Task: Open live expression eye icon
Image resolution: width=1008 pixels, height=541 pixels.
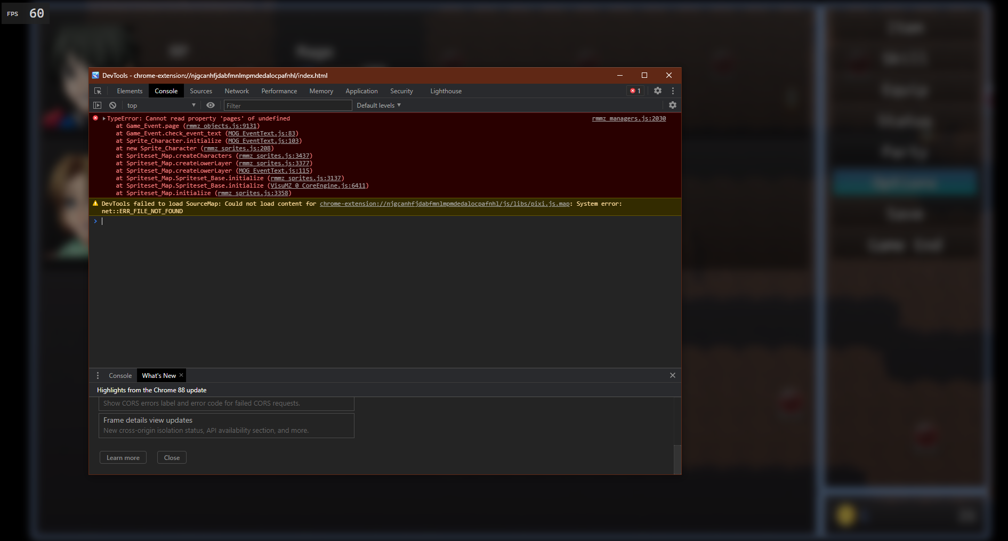Action: [211, 106]
